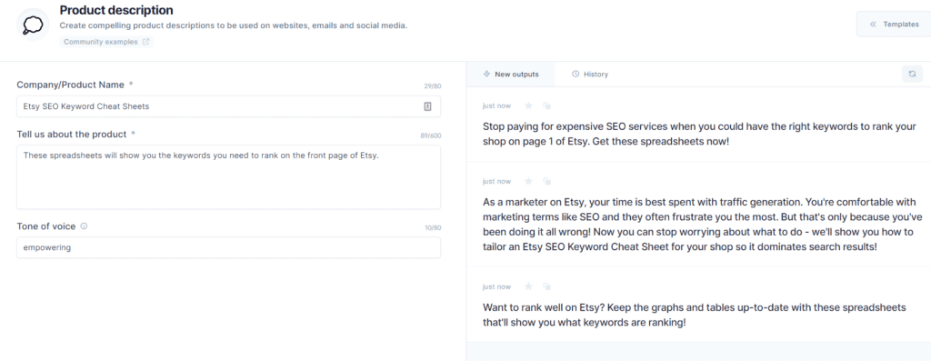This screenshot has height=361, width=931.
Task: Copy the 'Want to rank well on Etsy' output
Action: (x=546, y=286)
